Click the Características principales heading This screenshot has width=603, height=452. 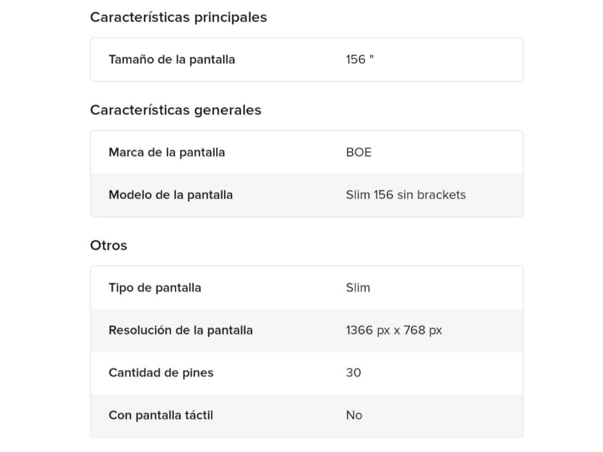pyautogui.click(x=178, y=17)
